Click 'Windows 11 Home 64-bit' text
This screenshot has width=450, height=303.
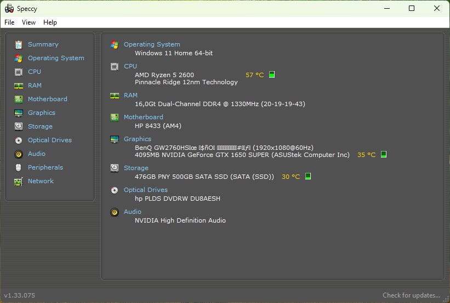(x=174, y=53)
